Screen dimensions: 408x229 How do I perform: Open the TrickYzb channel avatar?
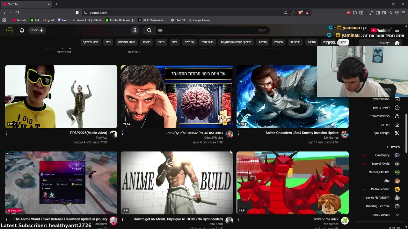coord(113,134)
